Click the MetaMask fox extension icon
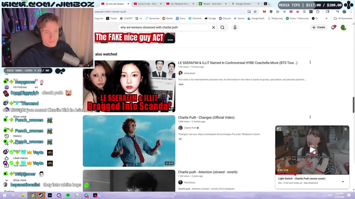 tap(264, 12)
